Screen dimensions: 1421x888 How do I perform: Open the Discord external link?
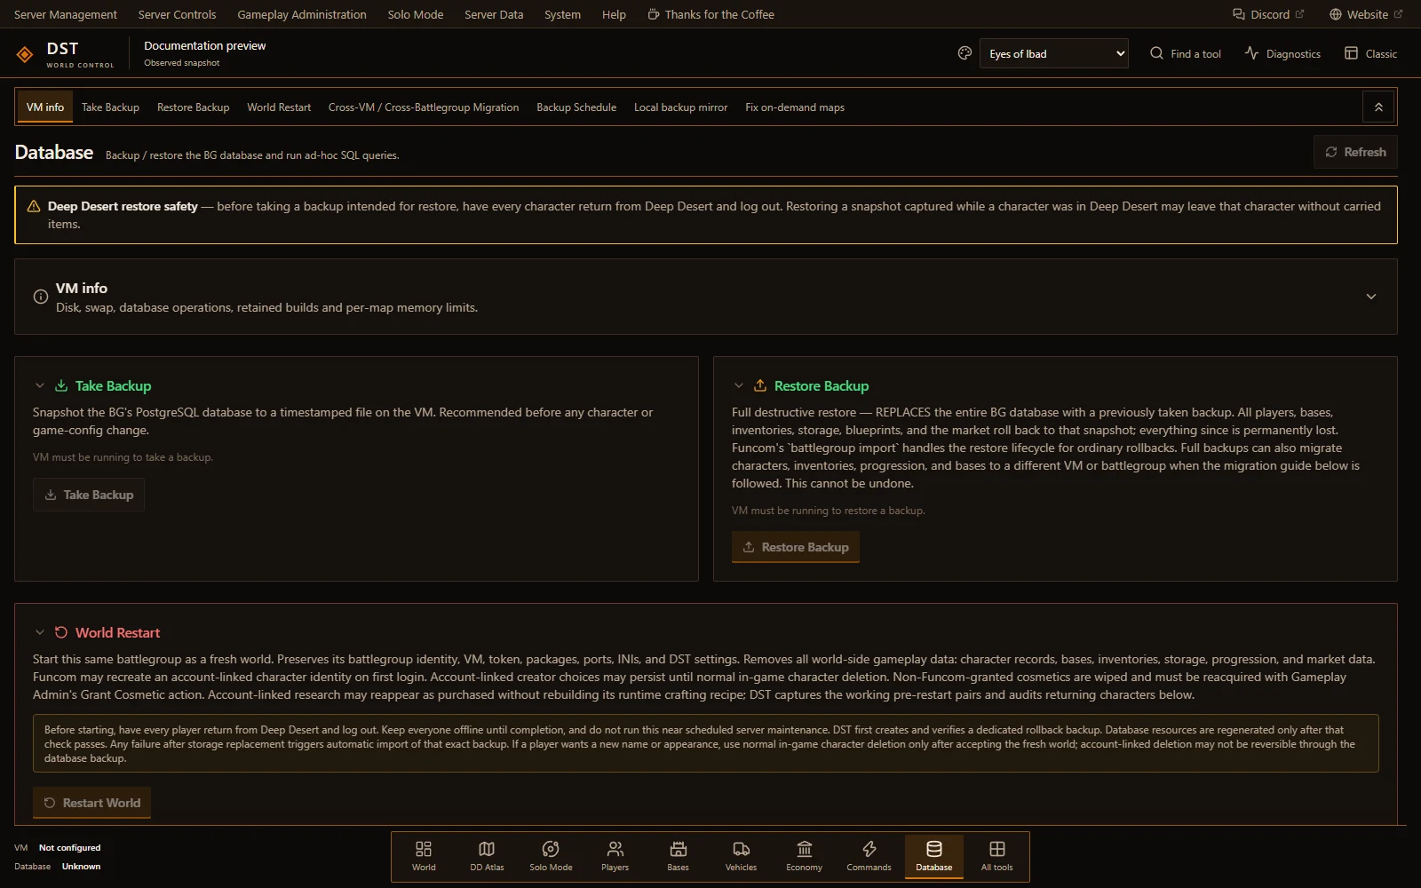tap(1268, 14)
